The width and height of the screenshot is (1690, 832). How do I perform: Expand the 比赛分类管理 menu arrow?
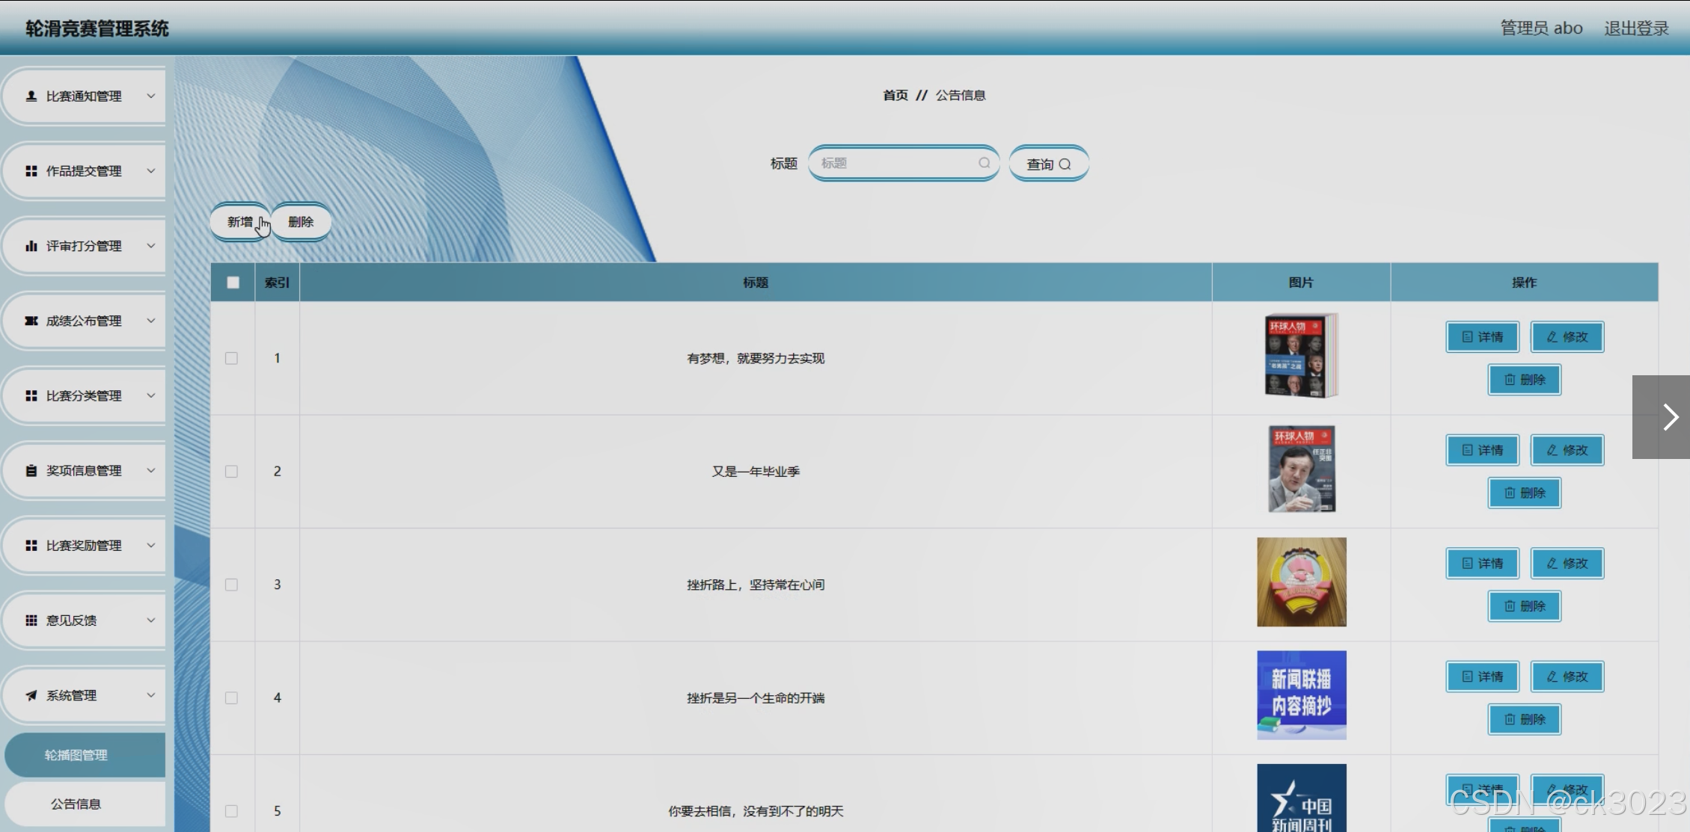pyautogui.click(x=150, y=395)
